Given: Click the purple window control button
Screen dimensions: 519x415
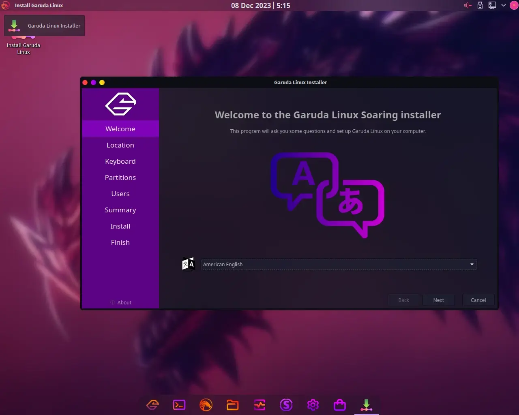Looking at the screenshot, I should point(93,82).
